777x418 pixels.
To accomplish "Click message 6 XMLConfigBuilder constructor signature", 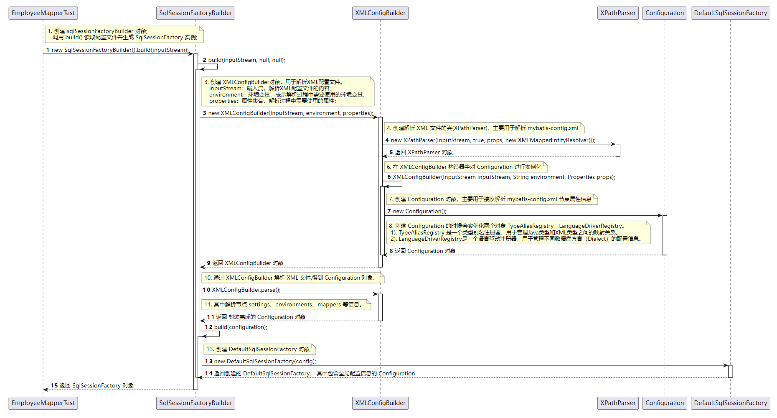I will click(x=501, y=177).
